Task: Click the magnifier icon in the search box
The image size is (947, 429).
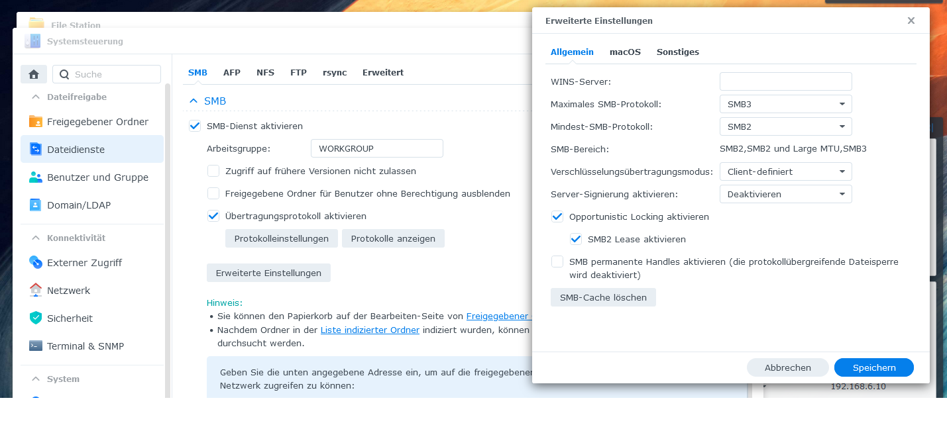Action: [x=64, y=74]
